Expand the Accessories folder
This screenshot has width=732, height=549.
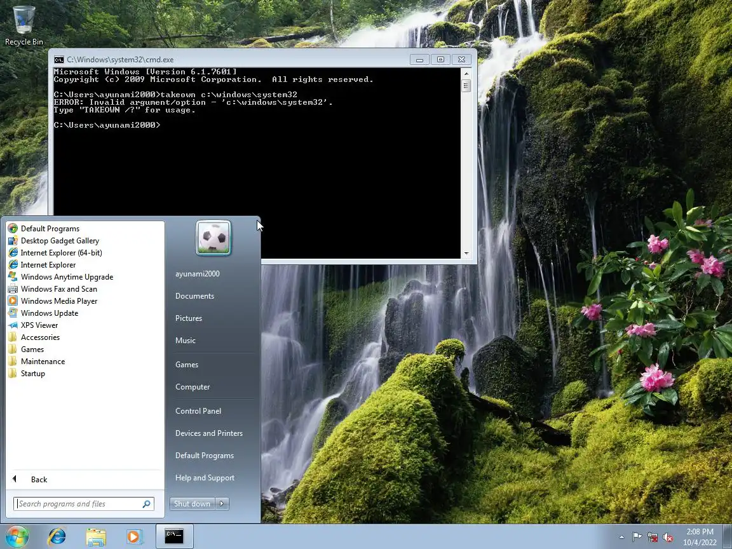[34, 337]
